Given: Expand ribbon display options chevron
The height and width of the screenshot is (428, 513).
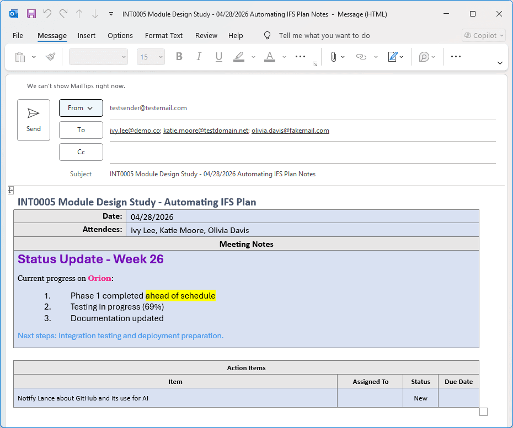Looking at the screenshot, I should tap(500, 63).
